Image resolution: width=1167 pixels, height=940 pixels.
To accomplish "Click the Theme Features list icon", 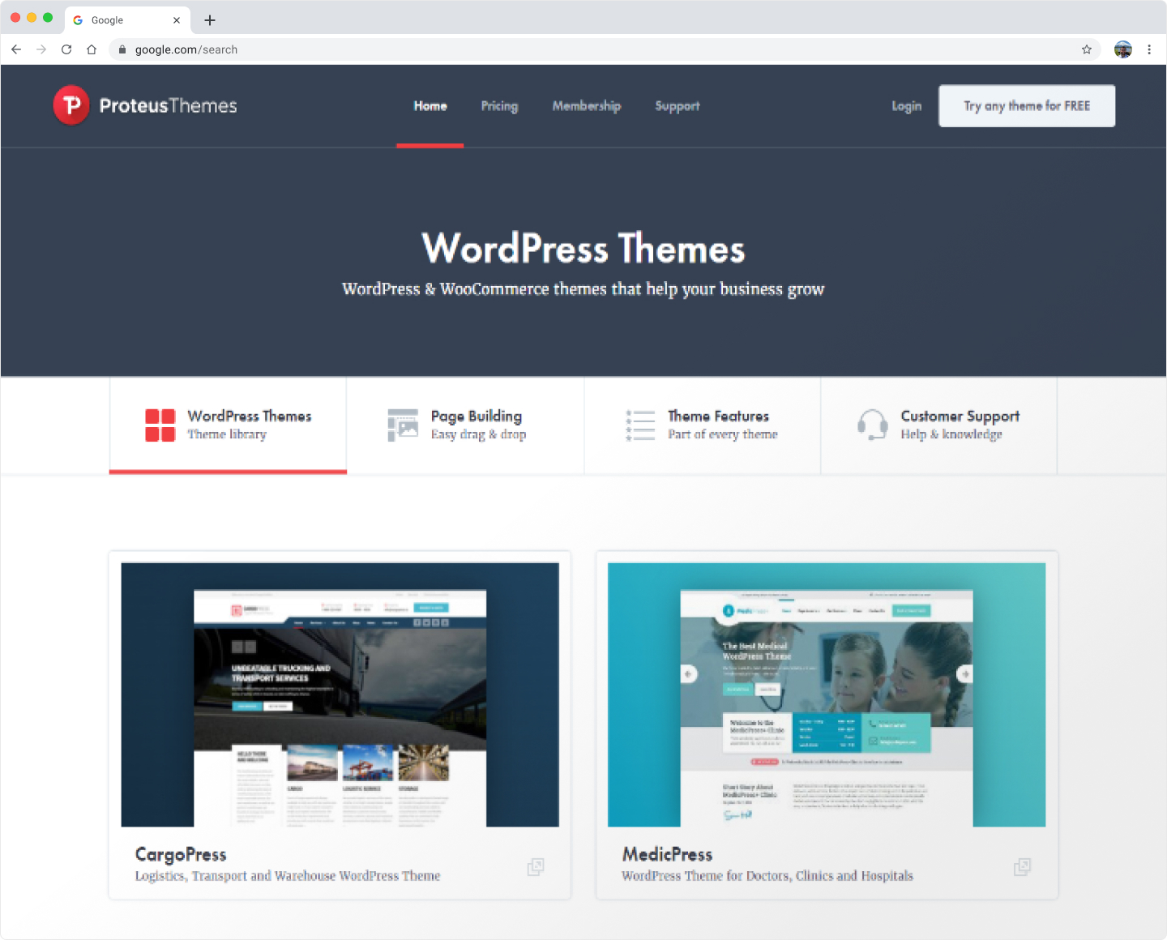I will 640,425.
